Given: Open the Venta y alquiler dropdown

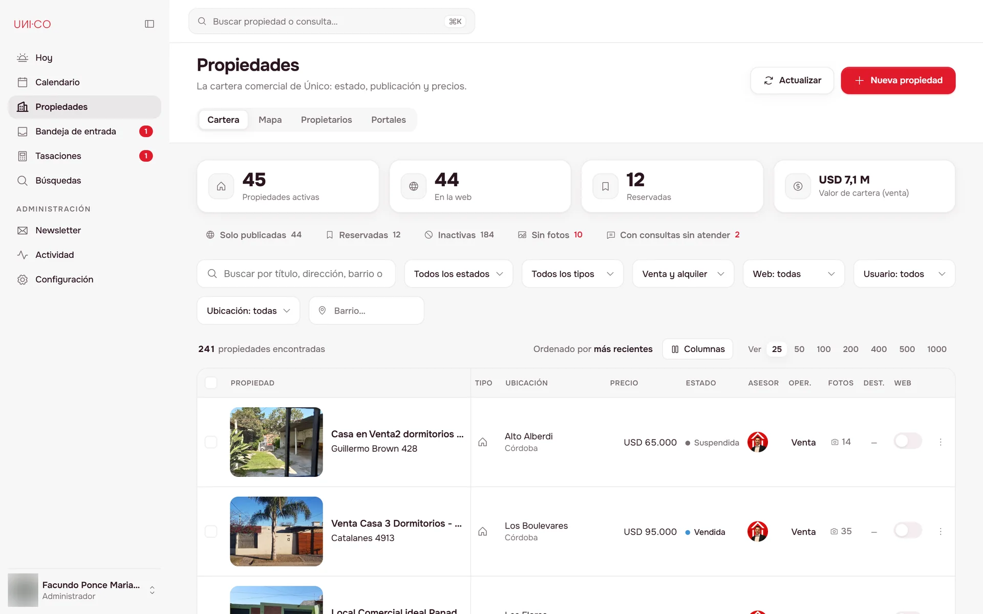Looking at the screenshot, I should 683,274.
